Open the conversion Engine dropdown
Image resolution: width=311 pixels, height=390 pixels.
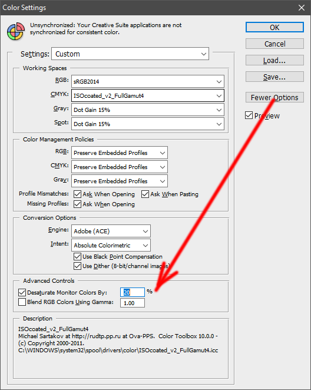[111, 231]
